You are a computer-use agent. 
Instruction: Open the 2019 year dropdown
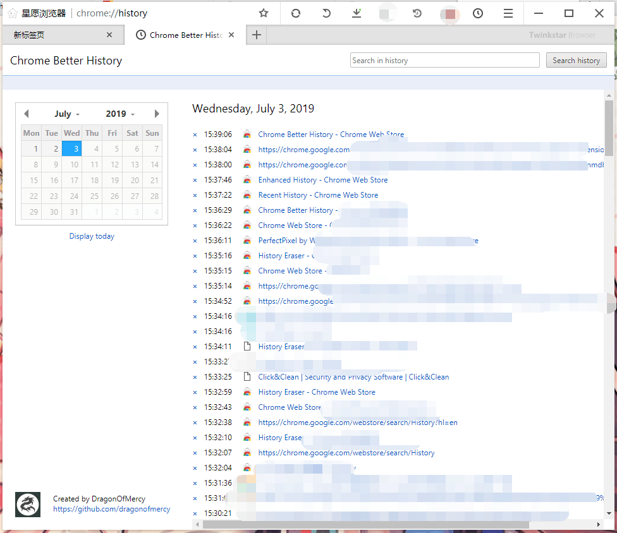120,114
